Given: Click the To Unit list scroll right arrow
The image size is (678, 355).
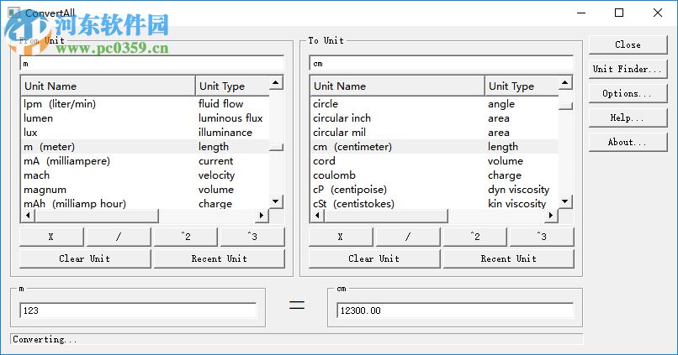Looking at the screenshot, I should coord(551,215).
